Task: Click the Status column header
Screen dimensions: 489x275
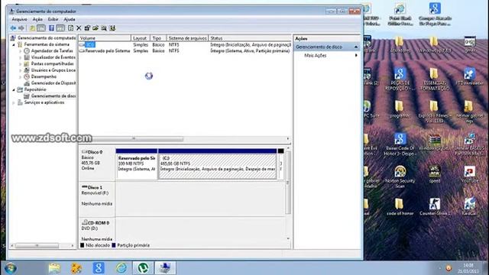Action: pos(250,38)
